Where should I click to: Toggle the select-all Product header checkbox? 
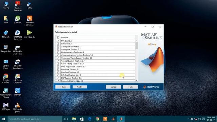[x=58, y=37]
